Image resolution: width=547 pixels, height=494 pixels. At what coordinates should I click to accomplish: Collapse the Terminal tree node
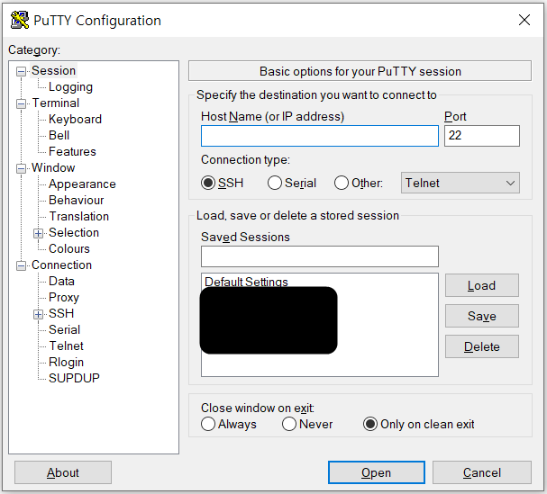[22, 103]
